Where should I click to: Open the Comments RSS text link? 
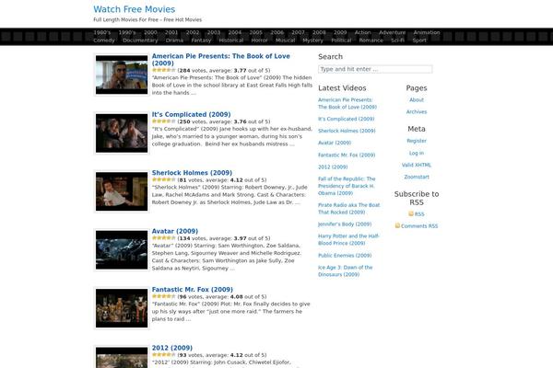(x=419, y=226)
